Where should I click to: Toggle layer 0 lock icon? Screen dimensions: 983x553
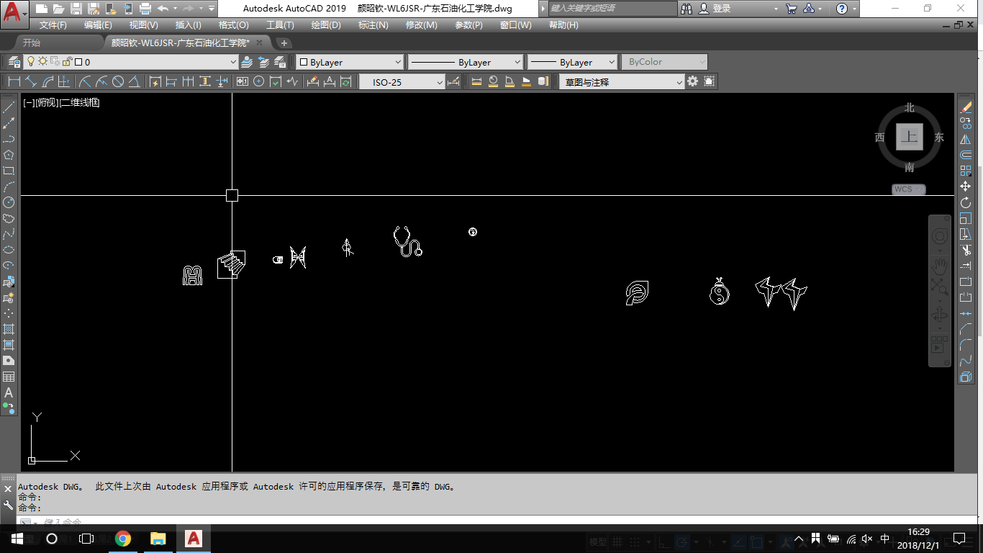click(x=66, y=62)
